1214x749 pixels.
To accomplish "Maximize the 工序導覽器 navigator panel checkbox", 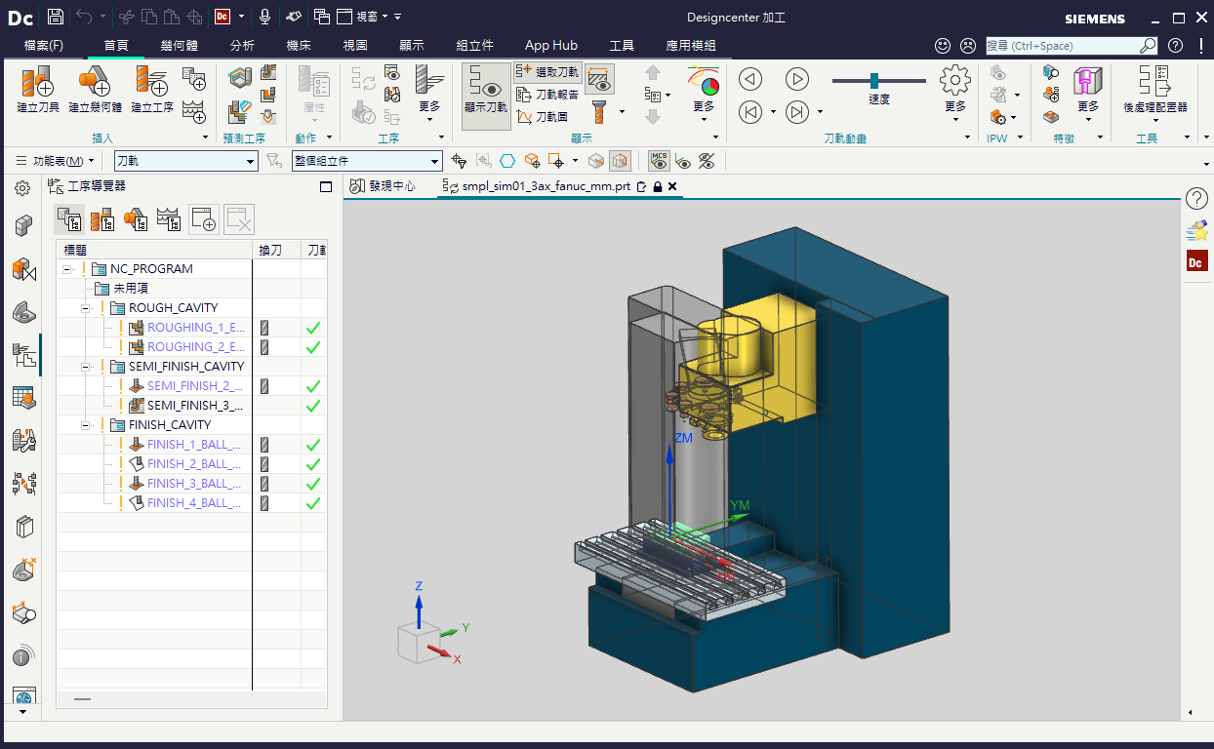I will click(326, 187).
